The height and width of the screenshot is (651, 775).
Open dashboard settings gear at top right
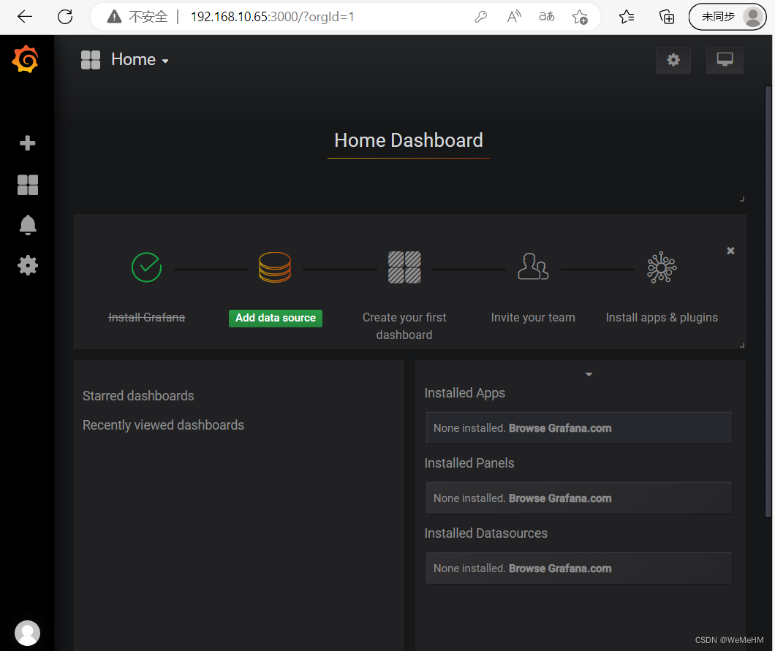click(x=673, y=60)
